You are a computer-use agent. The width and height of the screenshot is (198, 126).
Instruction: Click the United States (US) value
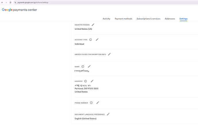coord(83,29)
